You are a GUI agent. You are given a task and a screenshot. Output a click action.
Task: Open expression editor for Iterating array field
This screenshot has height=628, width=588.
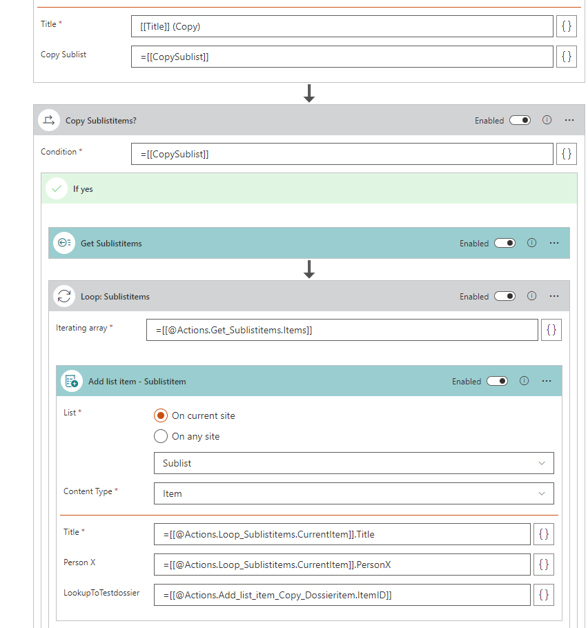click(x=551, y=330)
